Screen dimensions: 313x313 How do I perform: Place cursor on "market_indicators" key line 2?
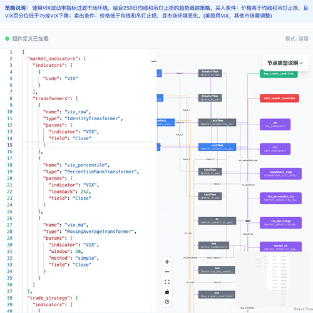click(53, 59)
